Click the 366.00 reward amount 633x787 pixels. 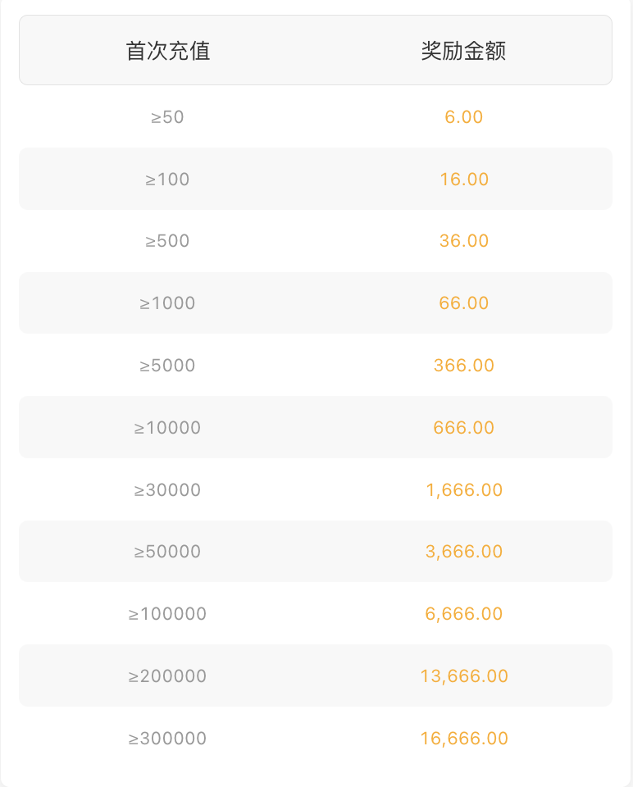(464, 366)
